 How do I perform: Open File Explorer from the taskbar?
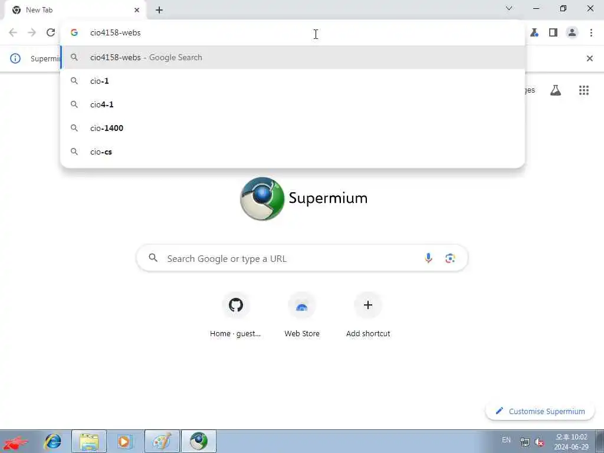coord(89,441)
